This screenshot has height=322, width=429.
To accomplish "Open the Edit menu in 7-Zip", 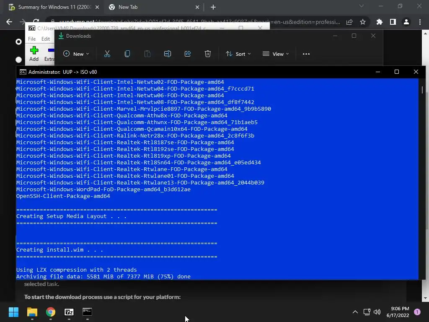I will pos(45,39).
